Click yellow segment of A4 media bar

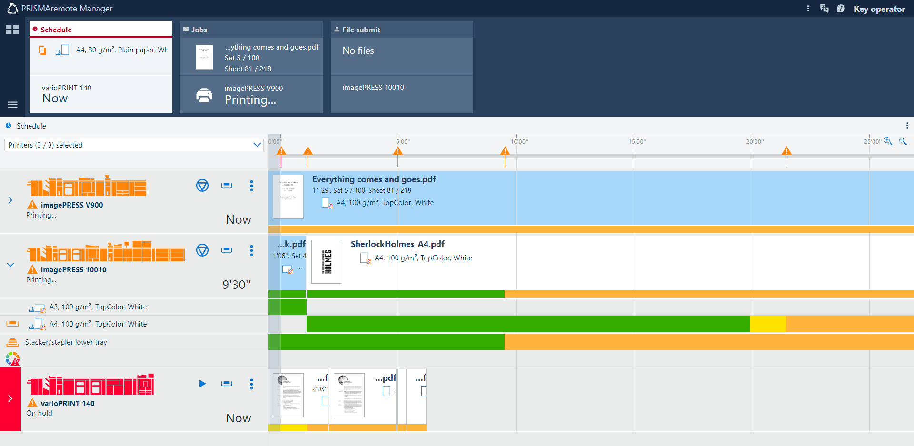coord(768,324)
